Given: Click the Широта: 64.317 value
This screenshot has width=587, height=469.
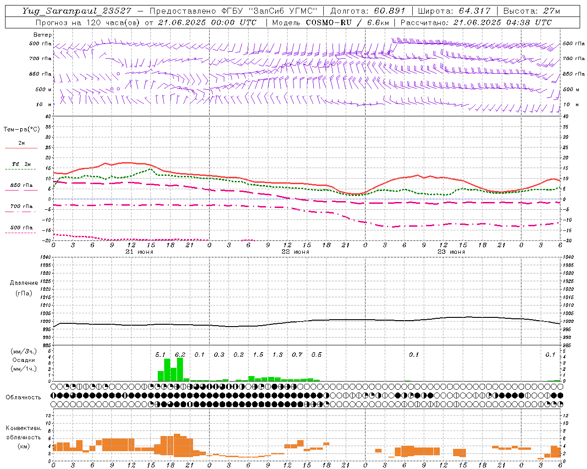Looking at the screenshot, I should 454,11.
